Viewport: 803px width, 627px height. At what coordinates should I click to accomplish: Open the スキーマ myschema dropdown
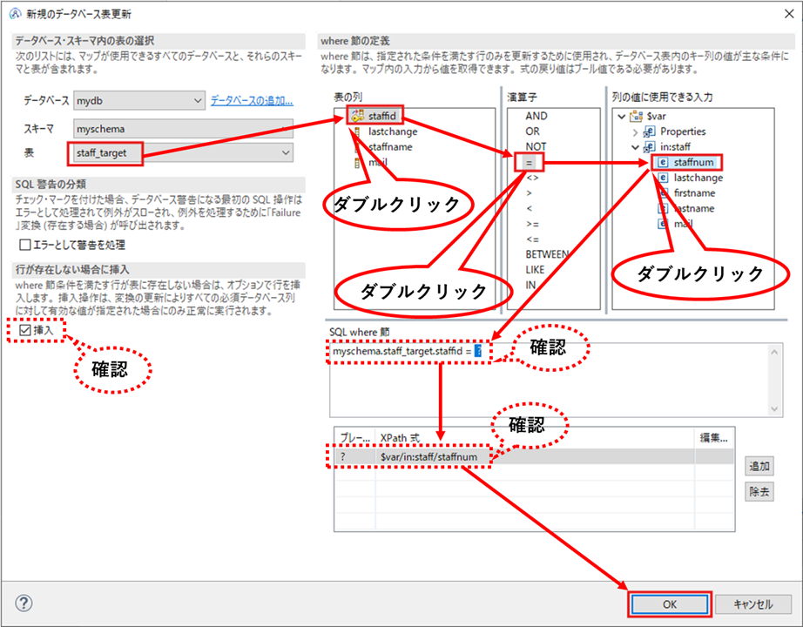pyautogui.click(x=184, y=129)
